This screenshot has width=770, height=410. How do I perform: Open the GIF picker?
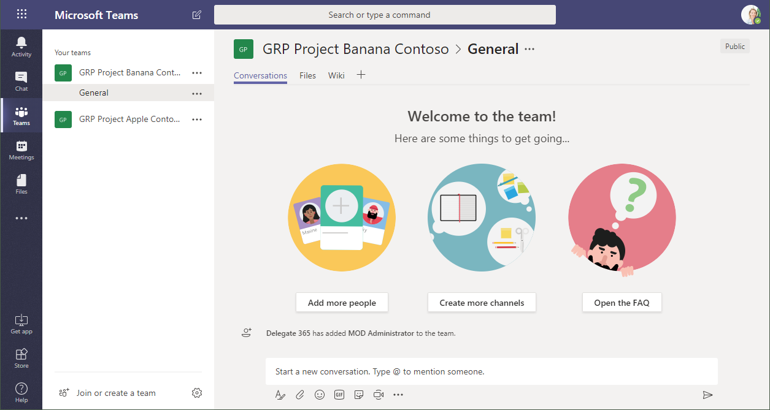(x=339, y=395)
